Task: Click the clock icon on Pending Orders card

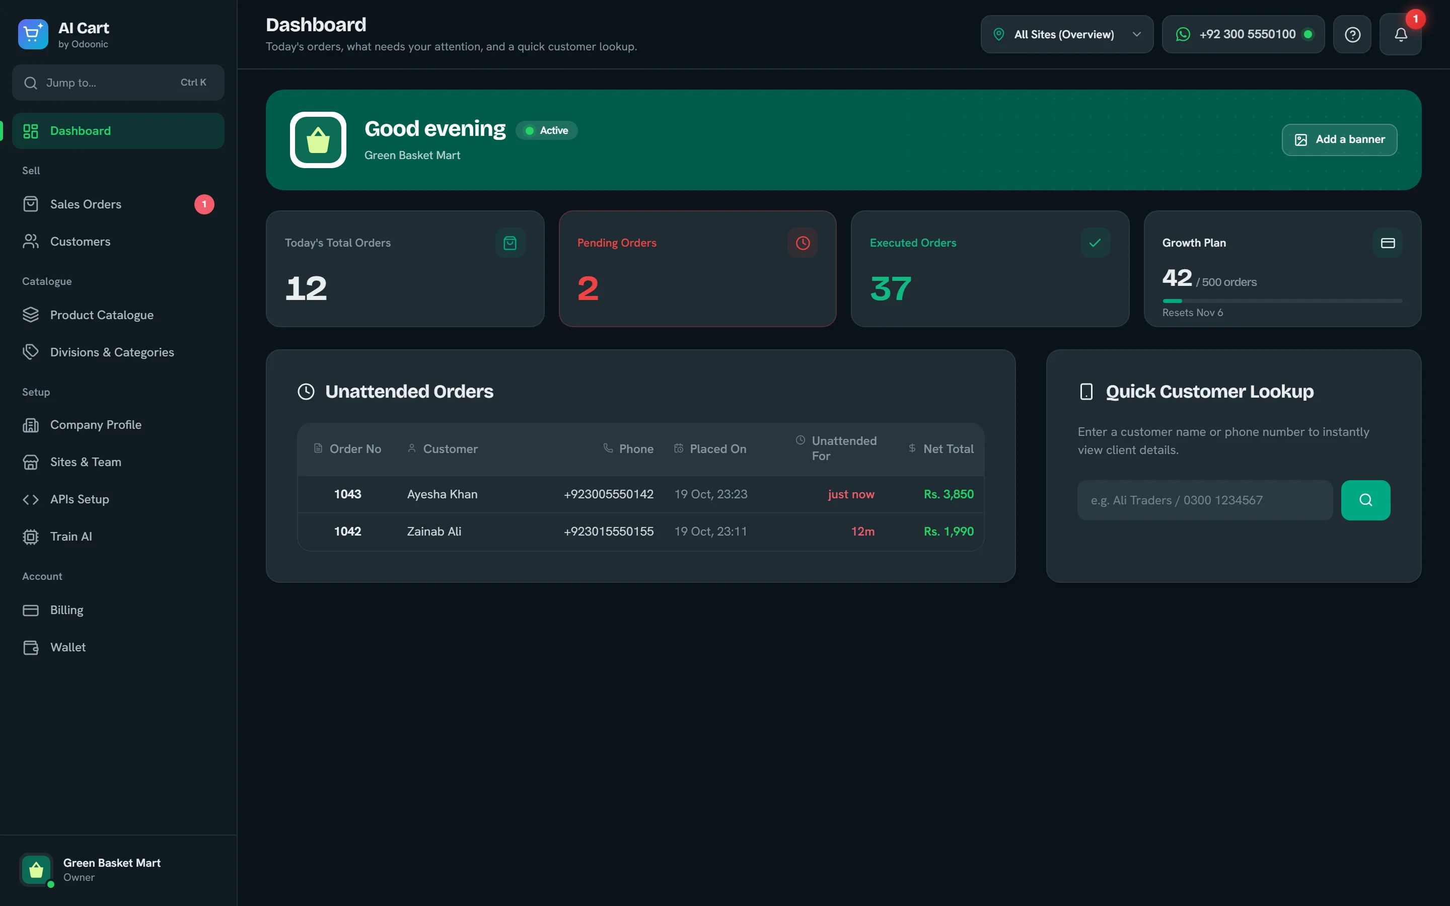Action: 803,243
